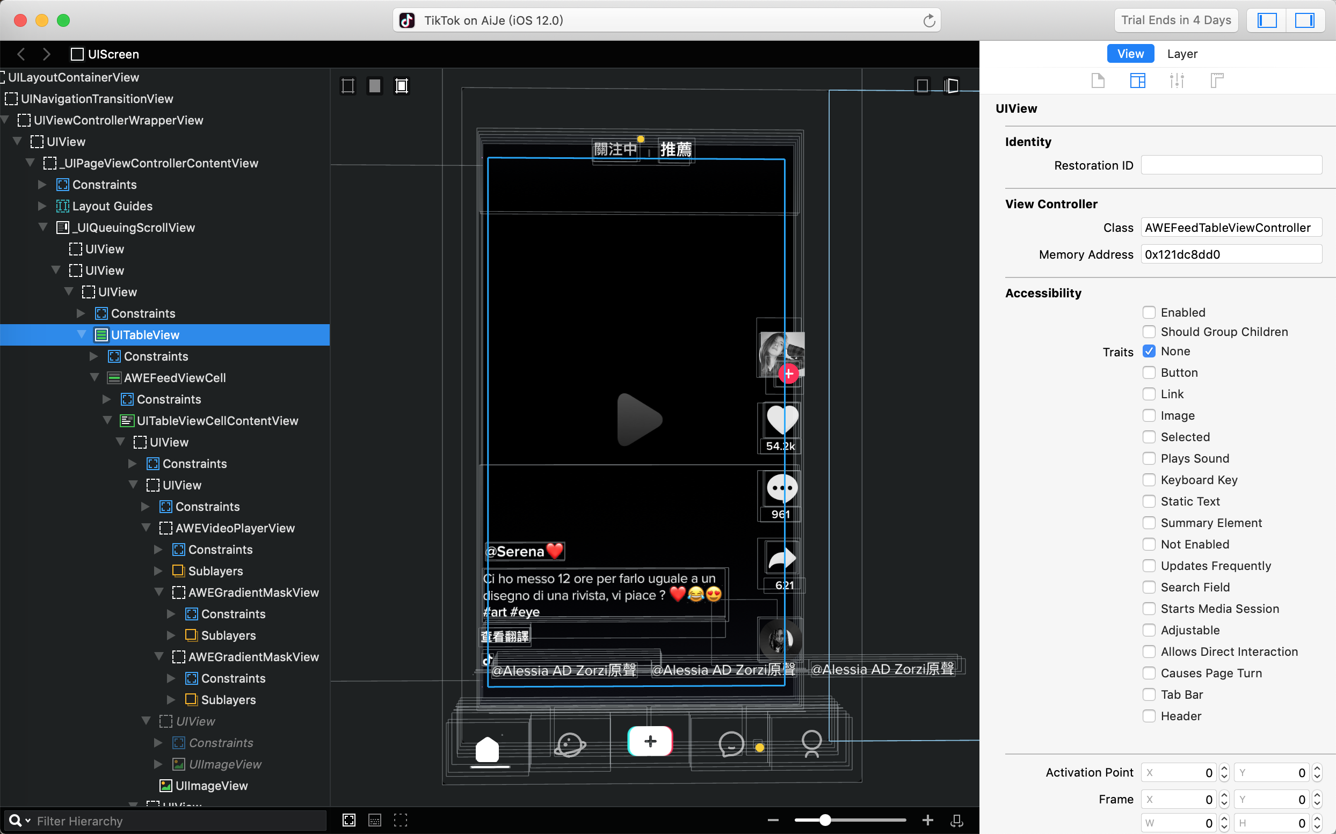Expand the Layout Guides tree node
1336x834 pixels.
click(42, 206)
